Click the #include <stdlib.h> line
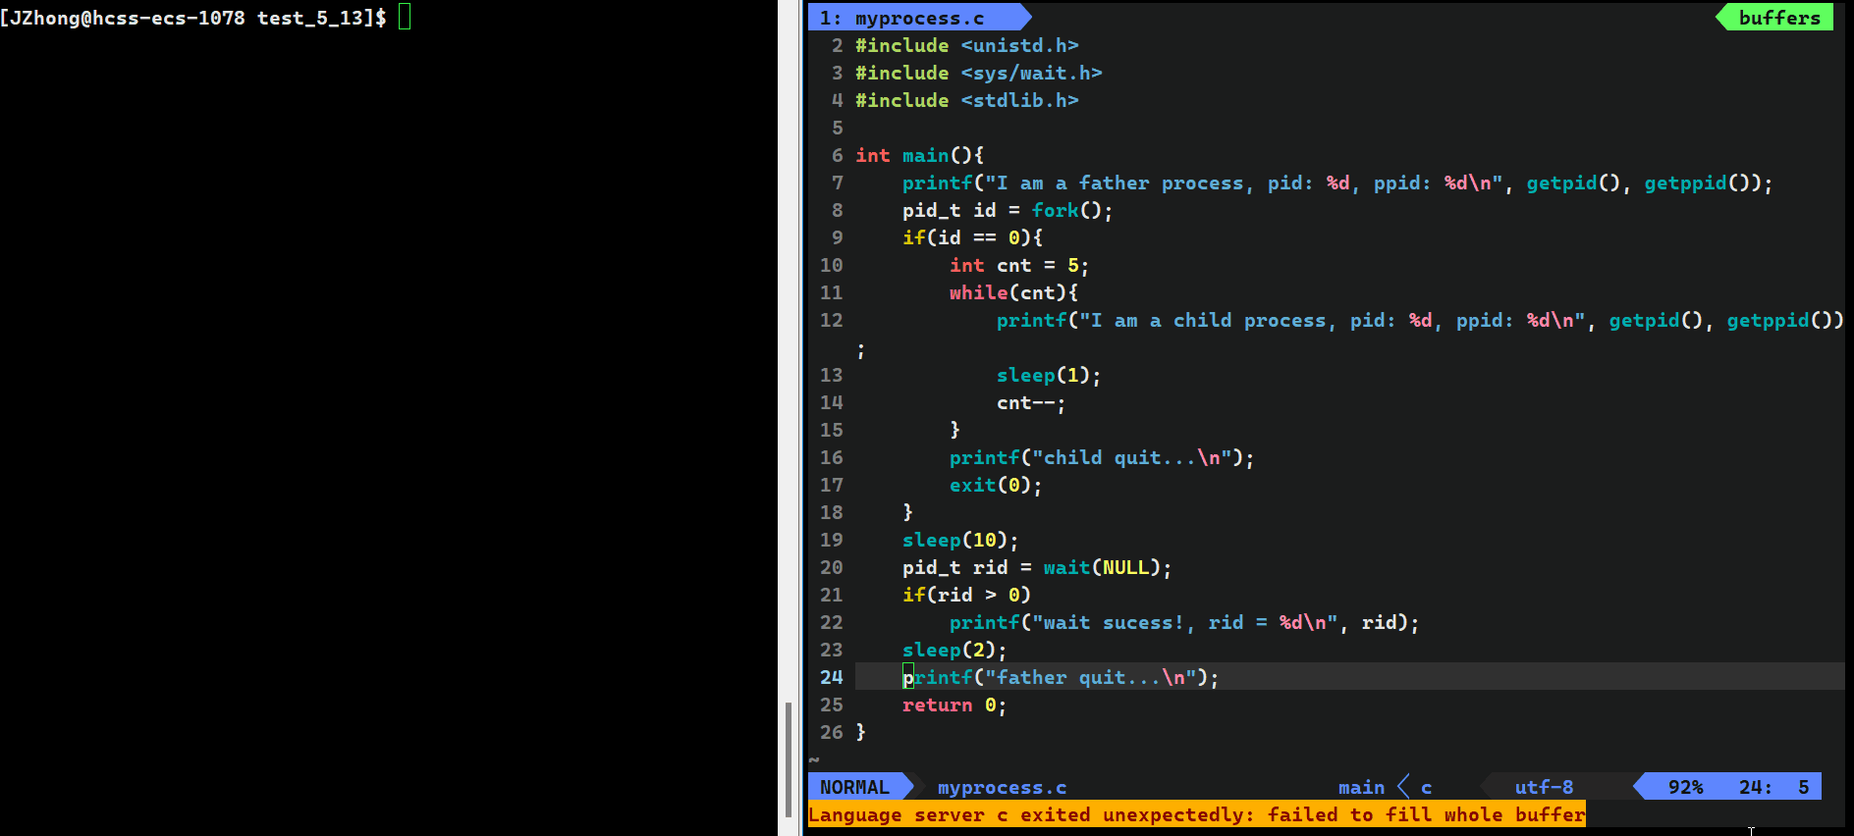 coord(966,100)
